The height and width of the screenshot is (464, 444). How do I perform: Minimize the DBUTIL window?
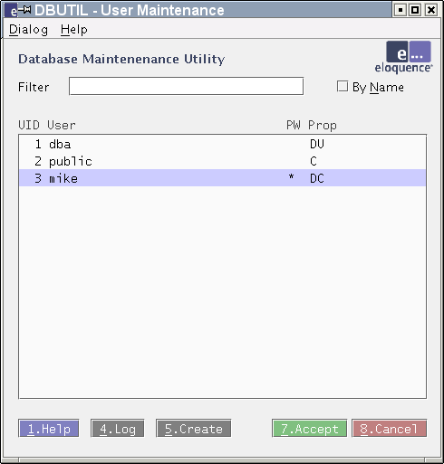pos(401,10)
